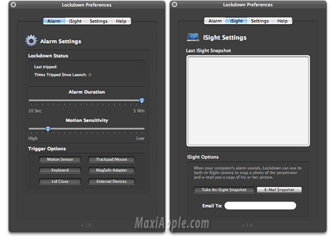Click the 'iSight Options' heading

(x=203, y=157)
